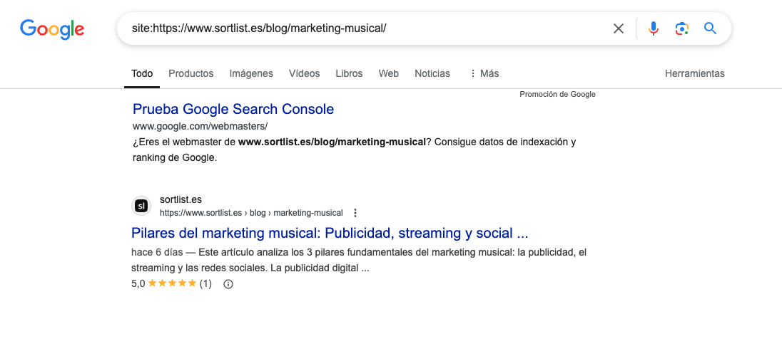Select the Todo tab
Image resolution: width=782 pixels, height=356 pixels.
click(142, 73)
